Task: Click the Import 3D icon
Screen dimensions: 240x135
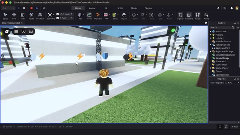Action: click(124, 15)
